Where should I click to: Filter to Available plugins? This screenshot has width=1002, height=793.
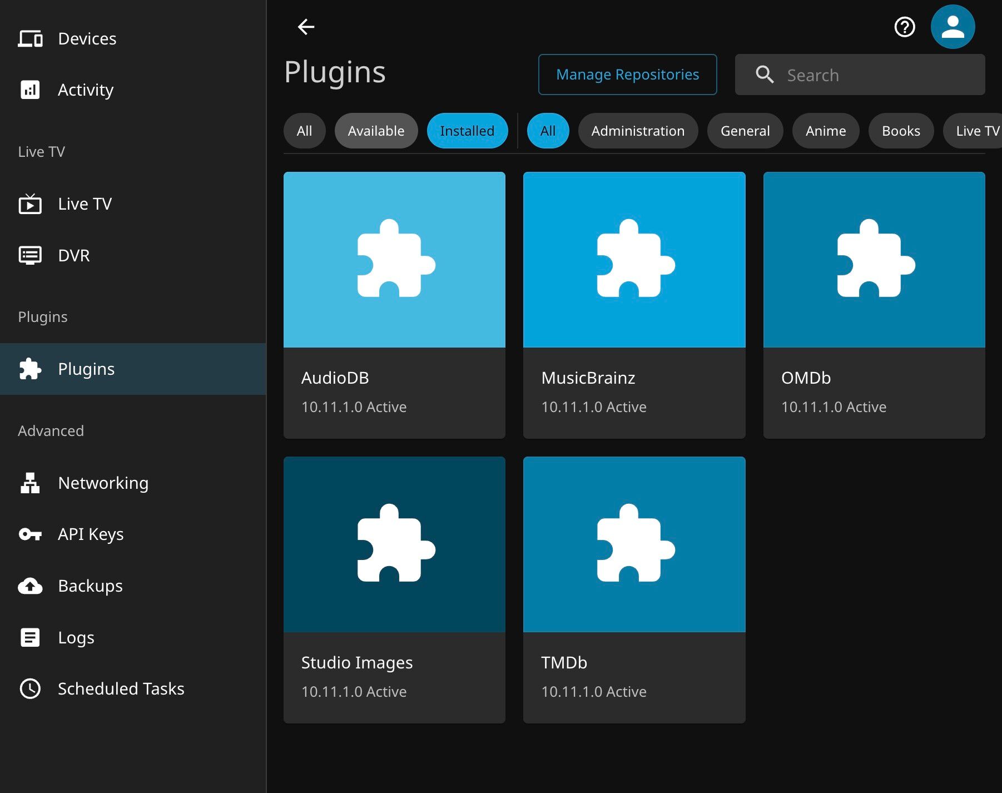[x=376, y=131]
